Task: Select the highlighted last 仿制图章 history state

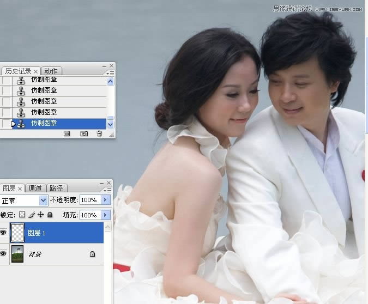Action: click(60, 124)
